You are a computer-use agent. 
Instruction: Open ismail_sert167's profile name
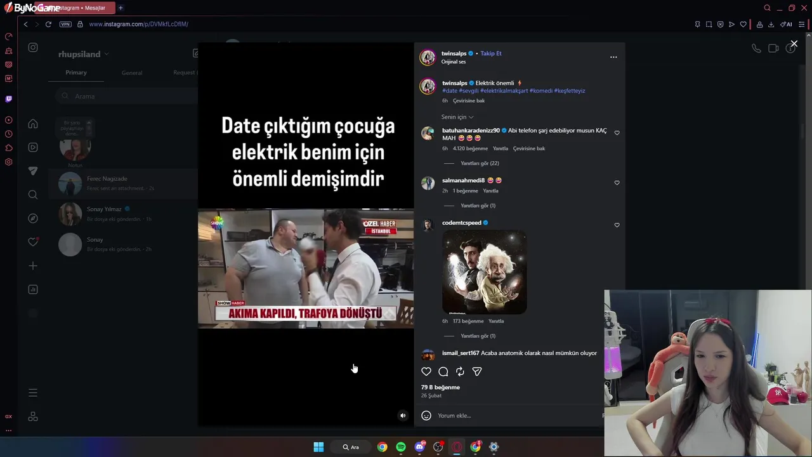tap(461, 353)
